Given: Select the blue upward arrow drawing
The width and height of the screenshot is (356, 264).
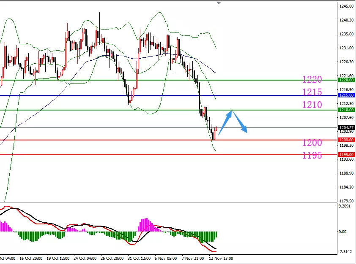Looking at the screenshot, I should (226, 121).
